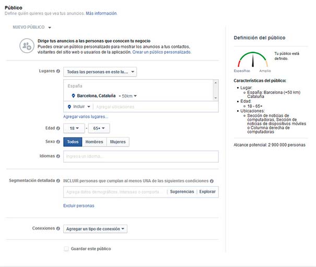316x267 pixels.
Task: Click the info icon next to Conexiones
Action: pos(58,228)
